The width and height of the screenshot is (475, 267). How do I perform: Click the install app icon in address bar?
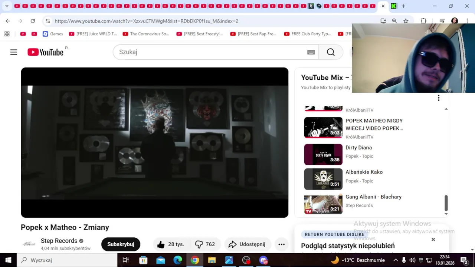coord(383,21)
